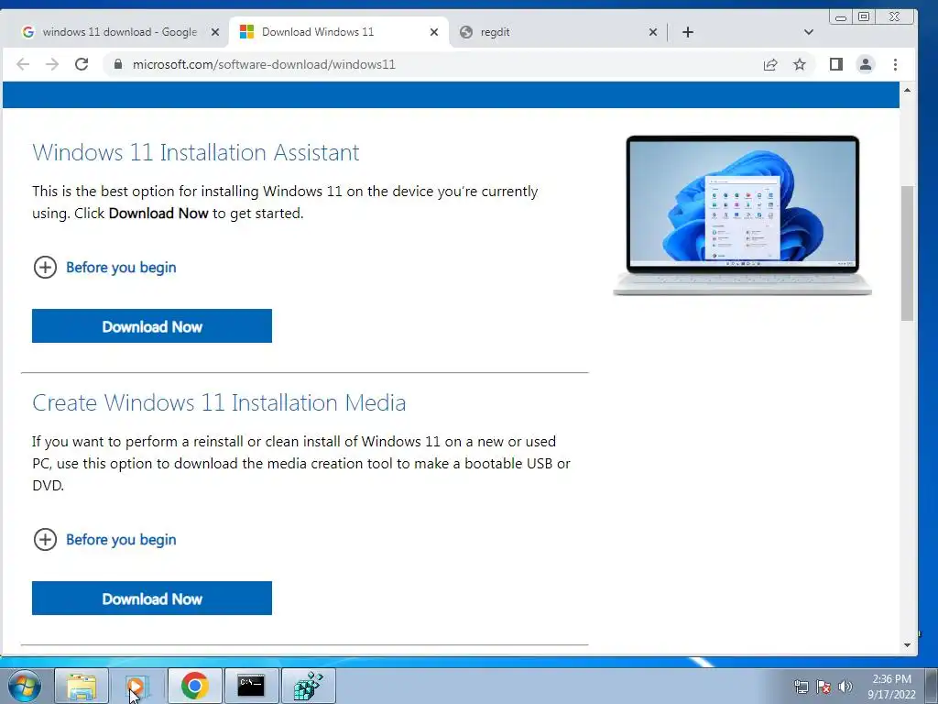Image resolution: width=938 pixels, height=704 pixels.
Task: Expand Before you begin under Installation Media
Action: tap(104, 539)
